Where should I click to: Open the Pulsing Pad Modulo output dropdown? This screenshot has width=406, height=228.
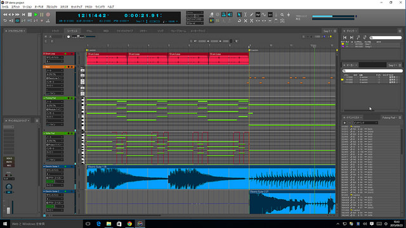coord(55,110)
